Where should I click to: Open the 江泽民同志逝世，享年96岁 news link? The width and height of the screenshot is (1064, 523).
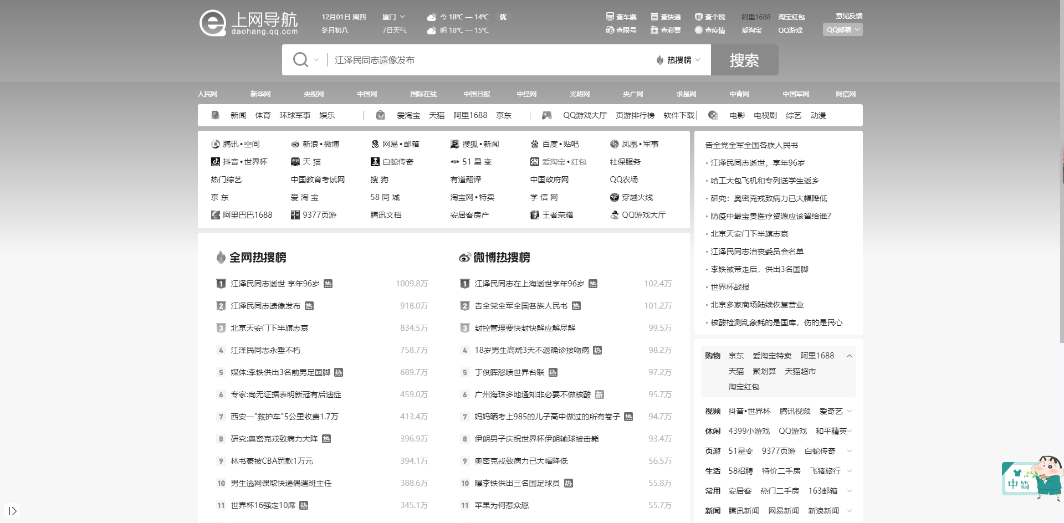756,163
